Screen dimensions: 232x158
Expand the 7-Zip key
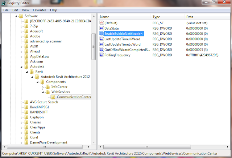click(21, 26)
